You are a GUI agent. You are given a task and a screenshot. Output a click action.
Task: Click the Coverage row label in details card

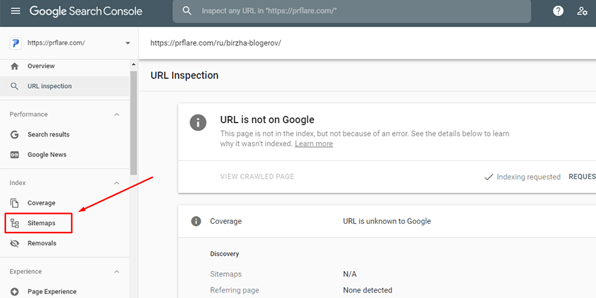point(226,221)
